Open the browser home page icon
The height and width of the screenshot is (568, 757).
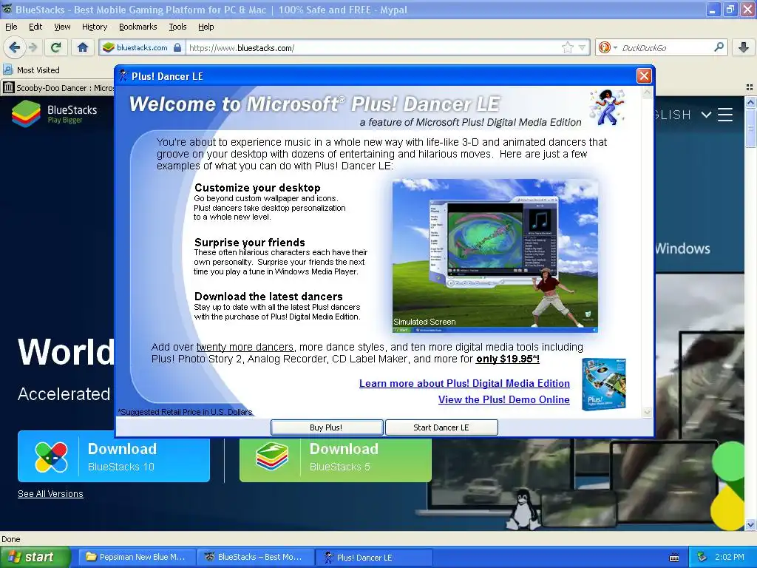point(83,47)
